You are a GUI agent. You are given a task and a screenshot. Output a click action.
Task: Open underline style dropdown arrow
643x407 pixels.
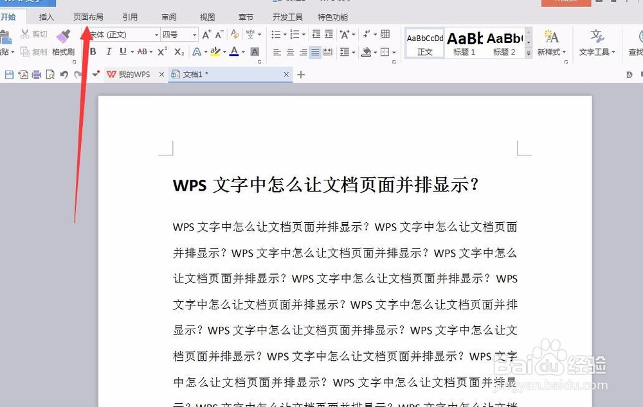click(x=132, y=52)
